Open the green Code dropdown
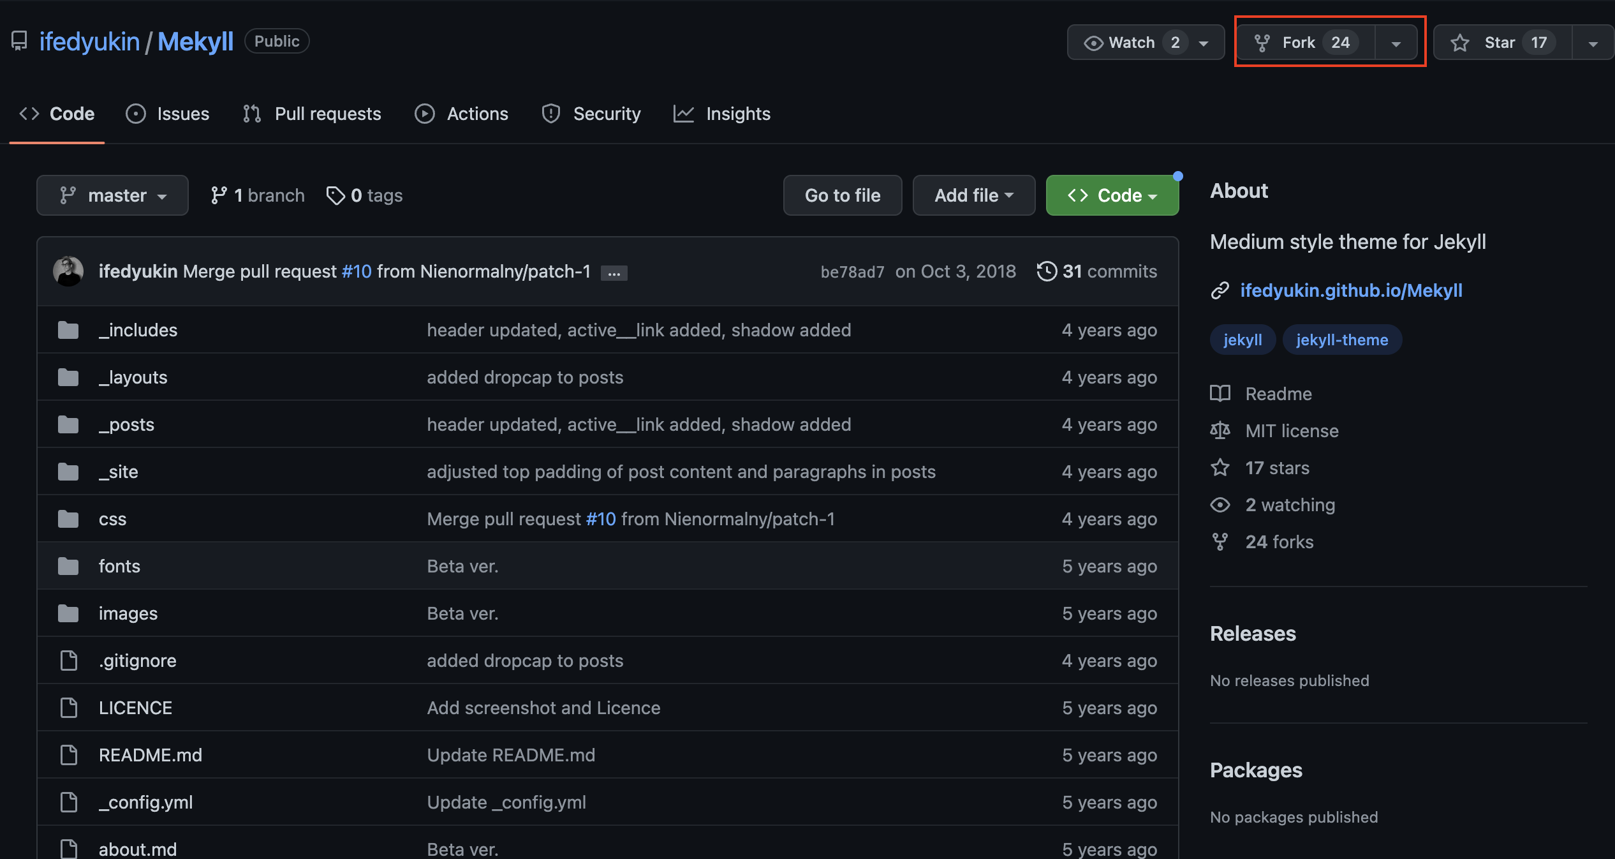 1112,195
